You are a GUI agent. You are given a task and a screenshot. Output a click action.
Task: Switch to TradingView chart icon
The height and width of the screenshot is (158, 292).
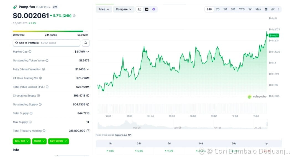[147, 9]
